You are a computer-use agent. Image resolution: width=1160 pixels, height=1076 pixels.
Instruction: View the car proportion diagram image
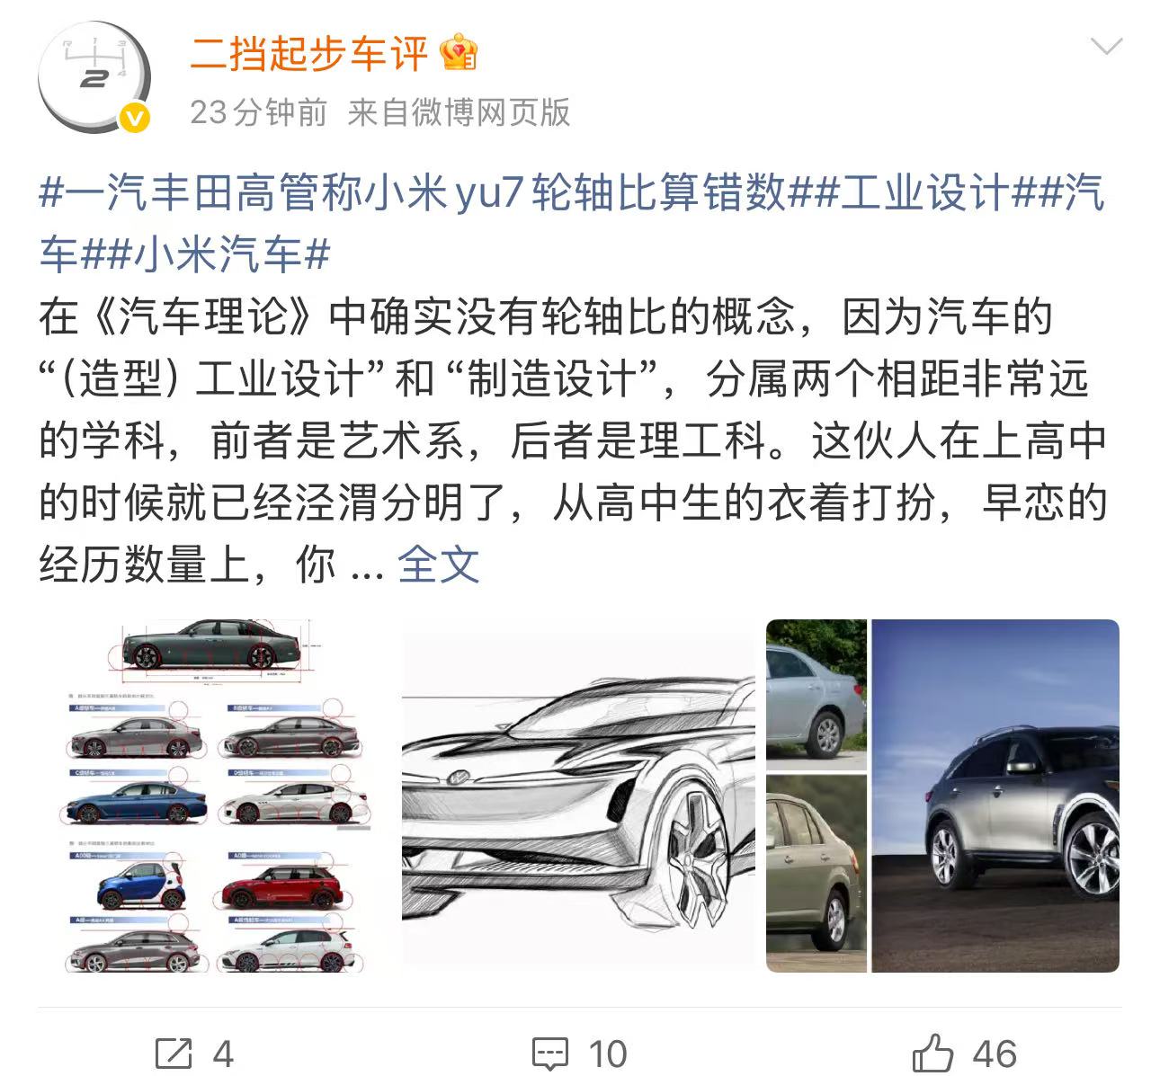(x=216, y=796)
